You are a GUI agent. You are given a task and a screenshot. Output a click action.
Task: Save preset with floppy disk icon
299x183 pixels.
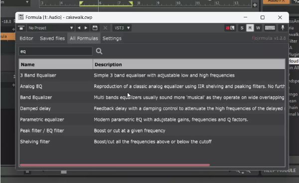click(95, 28)
